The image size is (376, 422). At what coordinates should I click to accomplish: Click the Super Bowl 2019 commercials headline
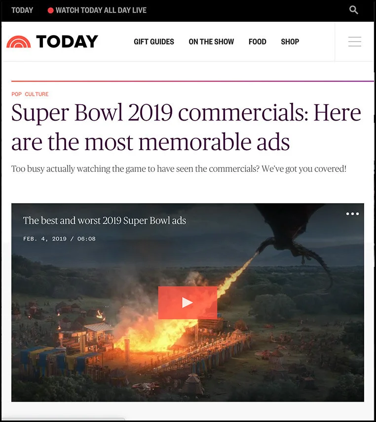(x=186, y=127)
